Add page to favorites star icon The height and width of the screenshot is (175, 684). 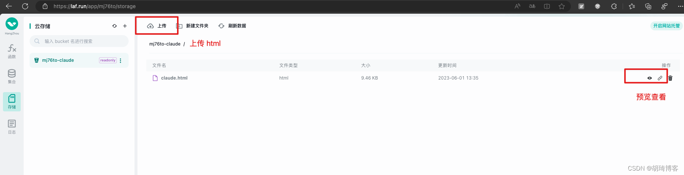(562, 6)
